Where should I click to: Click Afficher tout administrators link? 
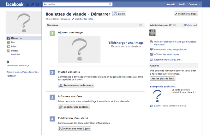coord(190,25)
